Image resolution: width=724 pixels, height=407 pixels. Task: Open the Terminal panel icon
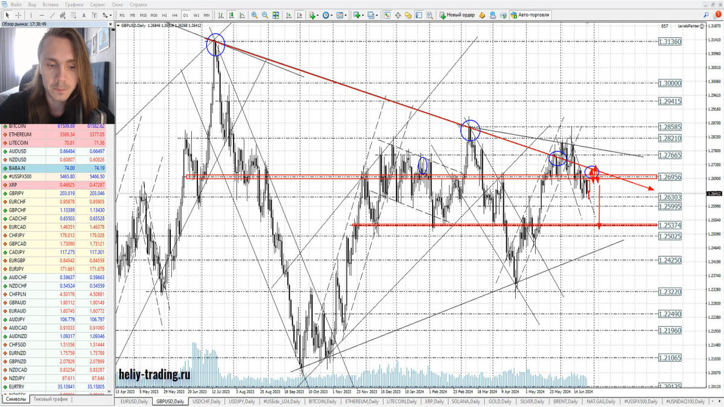pyautogui.click(x=419, y=14)
